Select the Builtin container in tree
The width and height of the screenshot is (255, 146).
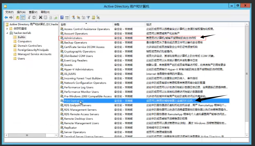[x=21, y=37]
